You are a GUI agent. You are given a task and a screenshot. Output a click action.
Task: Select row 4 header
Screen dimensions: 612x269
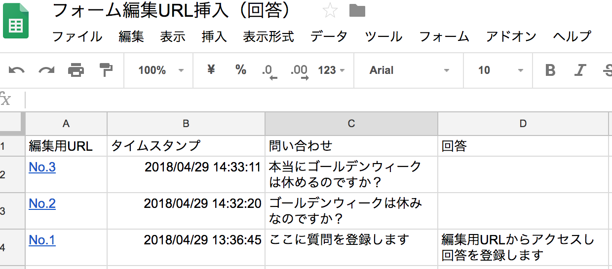(12, 247)
